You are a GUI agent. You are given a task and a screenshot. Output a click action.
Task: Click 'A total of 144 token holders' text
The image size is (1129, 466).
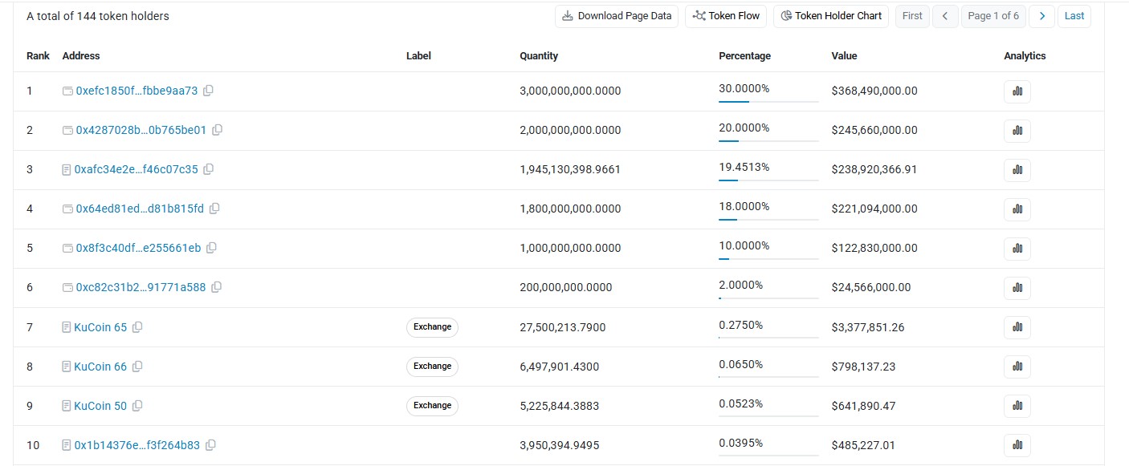click(98, 16)
